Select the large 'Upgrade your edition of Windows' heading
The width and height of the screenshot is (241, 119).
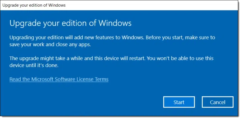70,23
